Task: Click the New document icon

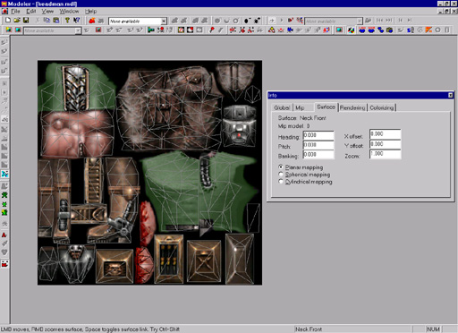Action: tap(8, 21)
